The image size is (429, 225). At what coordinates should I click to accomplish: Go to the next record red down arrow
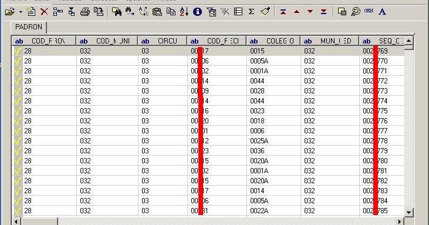tap(310, 12)
